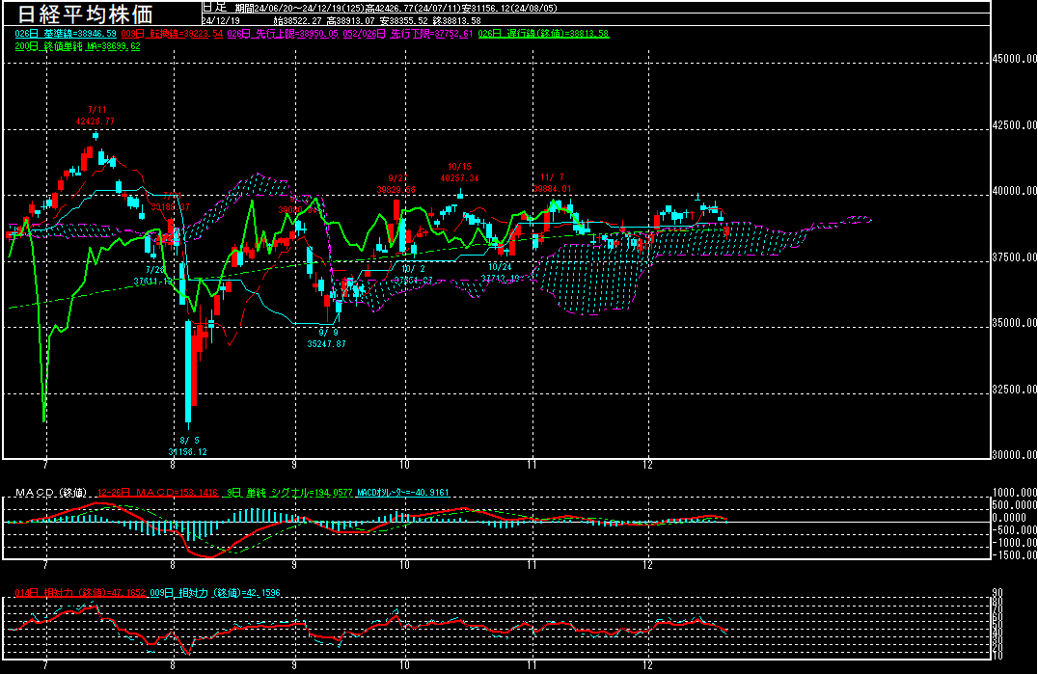The width and height of the screenshot is (1038, 674).
Task: Click the 7/11 high annotation 42426.77
Action: tap(96, 116)
